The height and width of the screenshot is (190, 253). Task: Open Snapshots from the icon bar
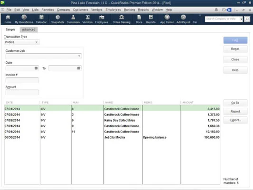tap(57, 19)
